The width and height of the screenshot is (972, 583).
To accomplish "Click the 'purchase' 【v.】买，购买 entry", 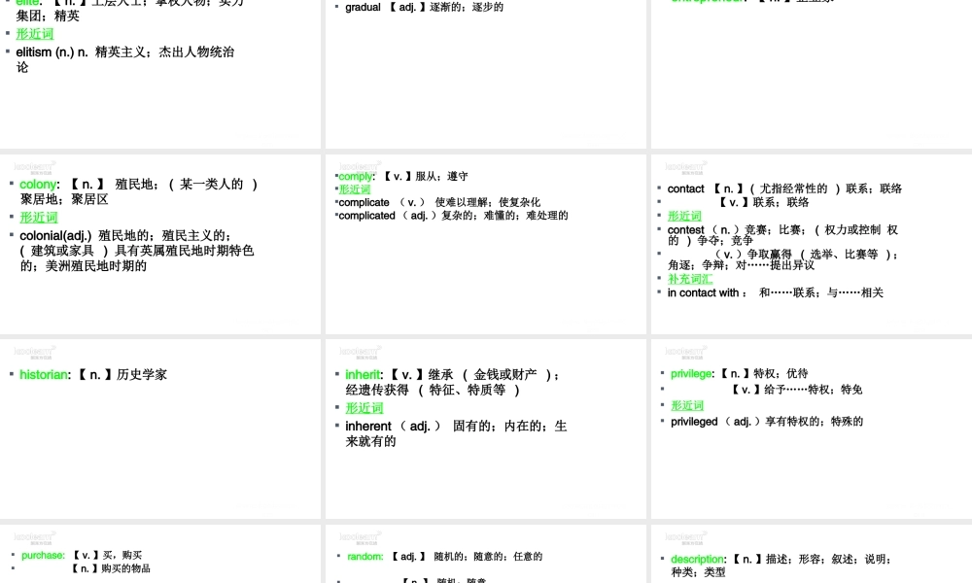I will point(82,555).
